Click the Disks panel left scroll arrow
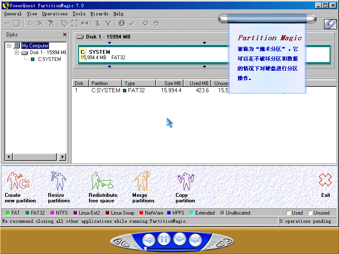This screenshot has width=339, height=254. pos(8,157)
